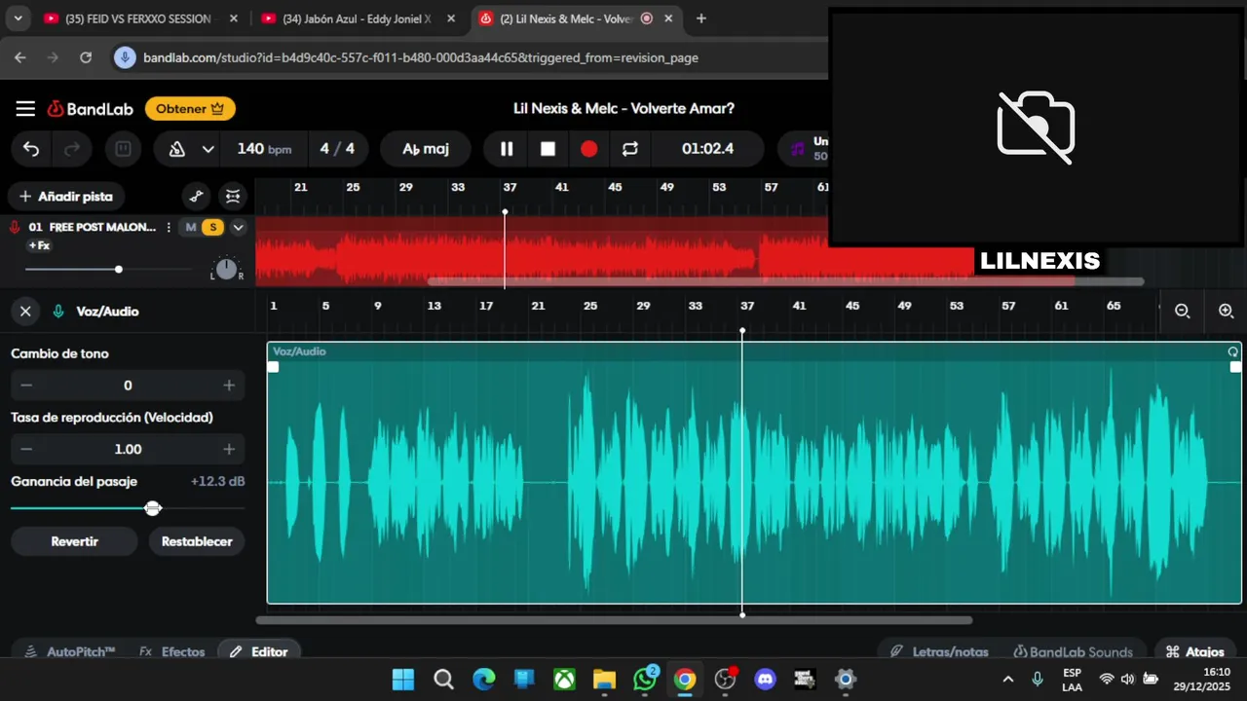
Task: Reload the BandLab page
Action: click(86, 57)
